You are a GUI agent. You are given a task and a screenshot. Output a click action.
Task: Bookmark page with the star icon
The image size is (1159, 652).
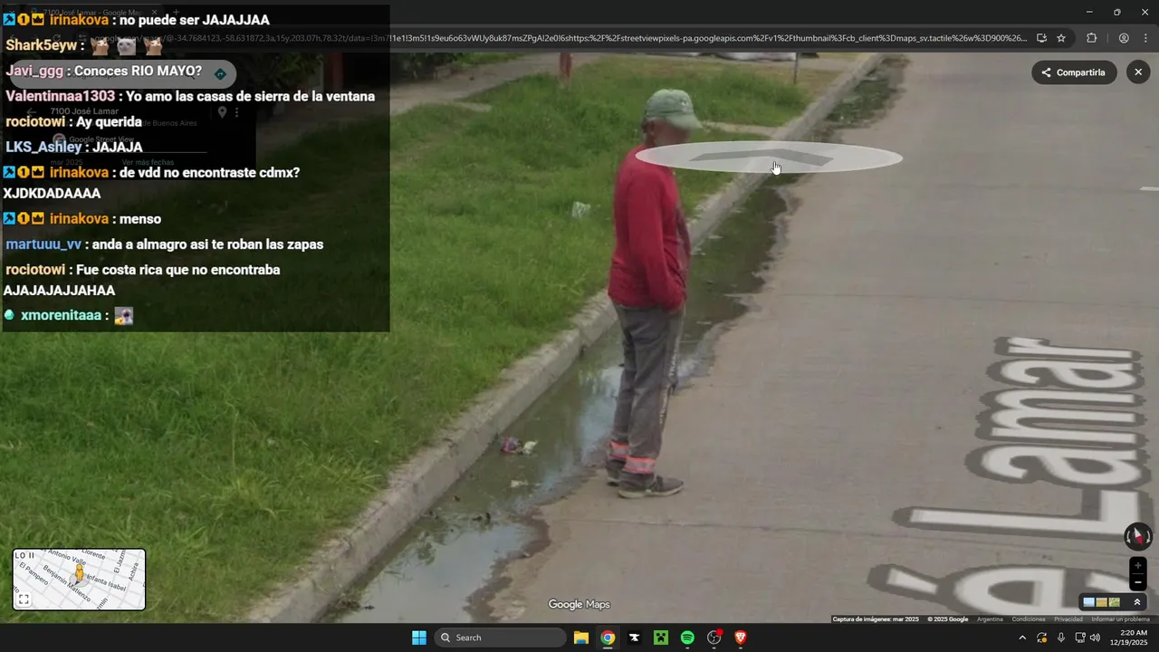[x=1061, y=38]
